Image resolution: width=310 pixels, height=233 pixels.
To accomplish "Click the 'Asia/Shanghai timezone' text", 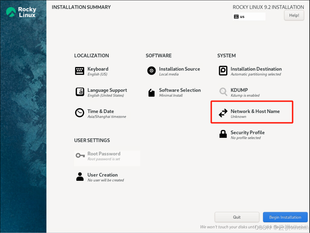I will [x=107, y=117].
